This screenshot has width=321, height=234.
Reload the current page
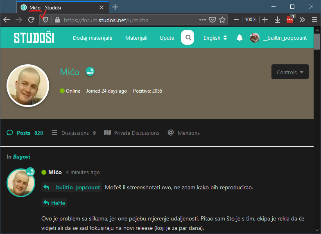(31, 20)
